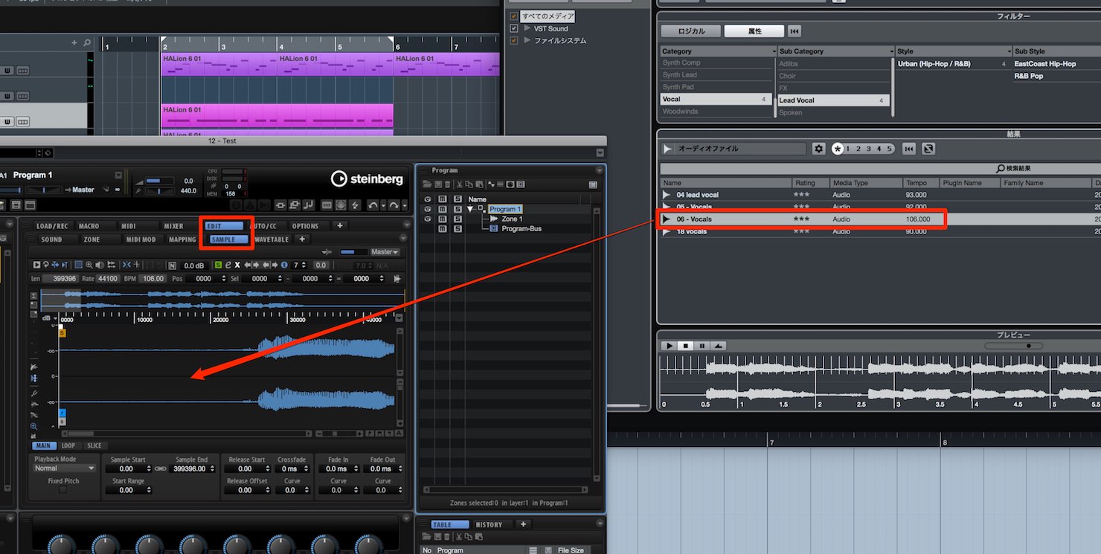
Task: Click the HALion redo arrow icon
Action: (394, 205)
